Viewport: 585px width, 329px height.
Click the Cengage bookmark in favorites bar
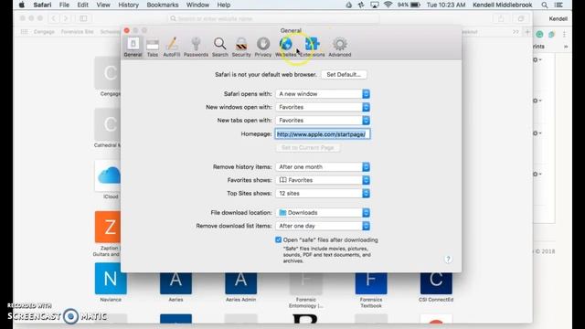click(x=44, y=32)
